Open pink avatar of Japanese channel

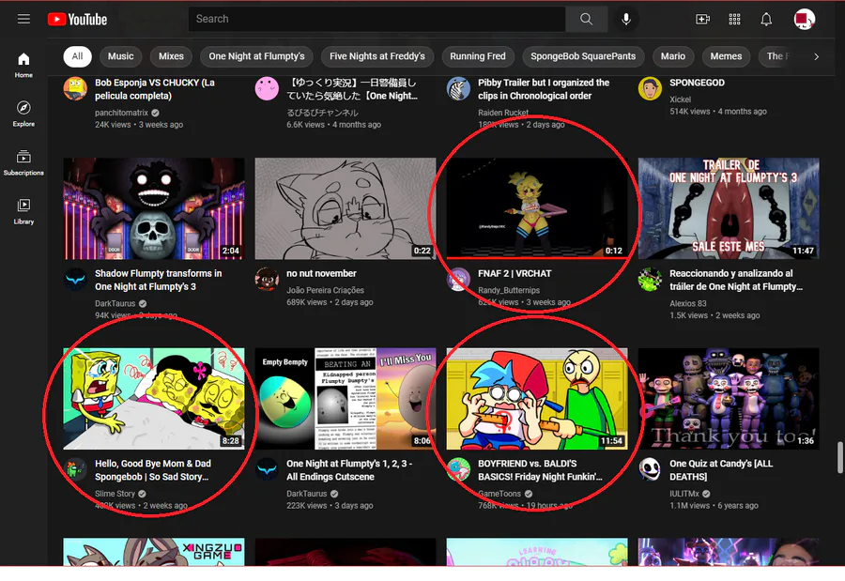click(x=267, y=88)
